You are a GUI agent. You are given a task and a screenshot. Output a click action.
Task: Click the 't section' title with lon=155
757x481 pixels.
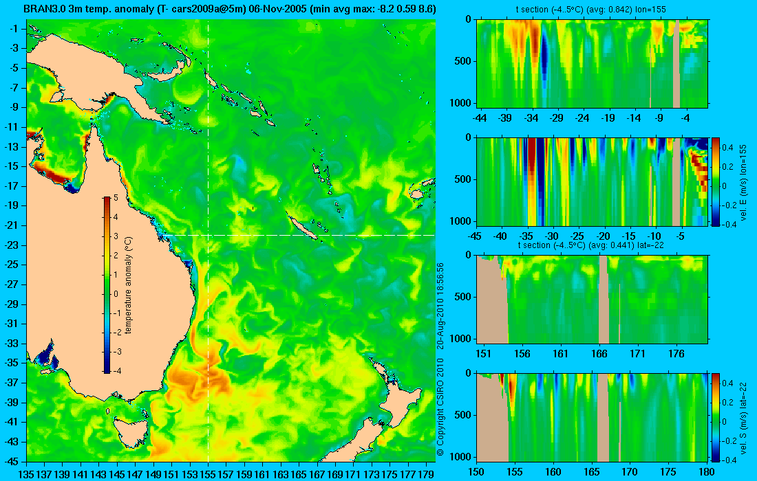pyautogui.click(x=592, y=10)
